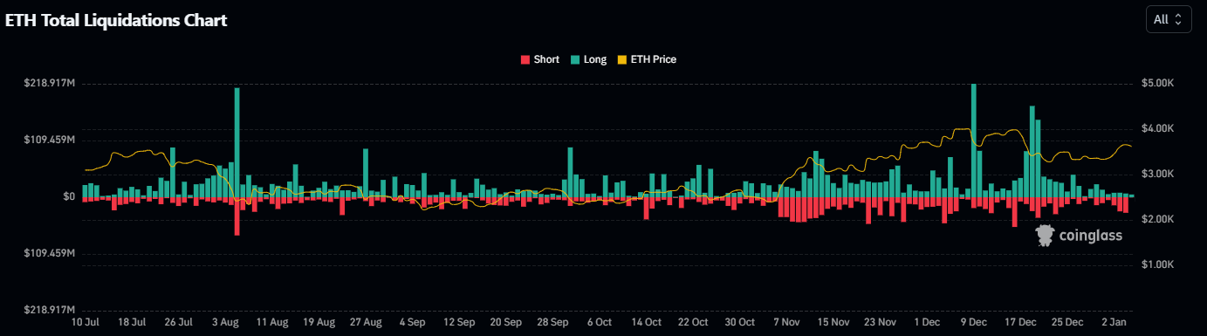Image resolution: width=1207 pixels, height=336 pixels.
Task: Click the $0 axis label
Action: [x=68, y=196]
